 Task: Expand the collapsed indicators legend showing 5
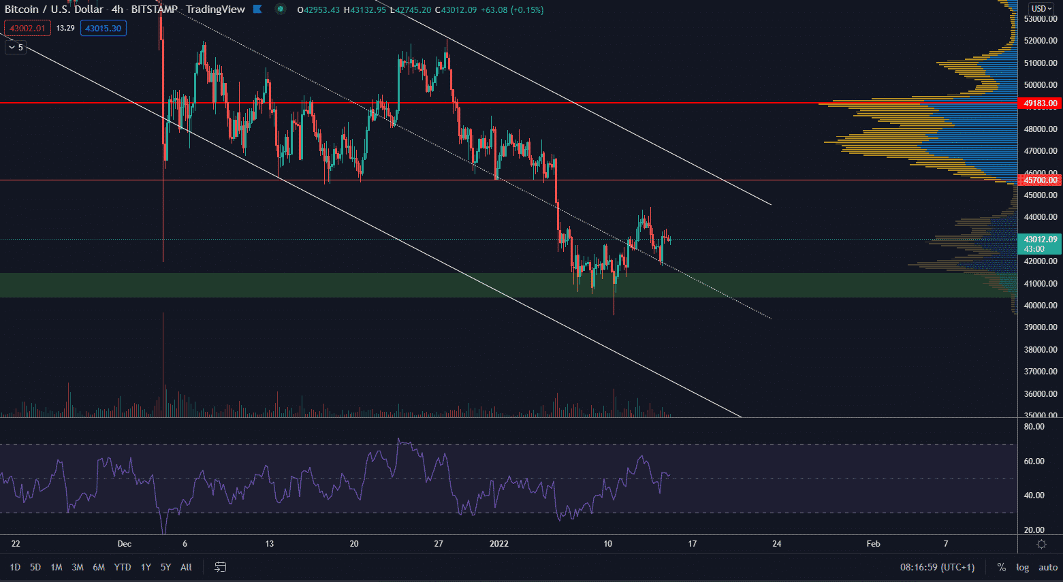coord(16,48)
